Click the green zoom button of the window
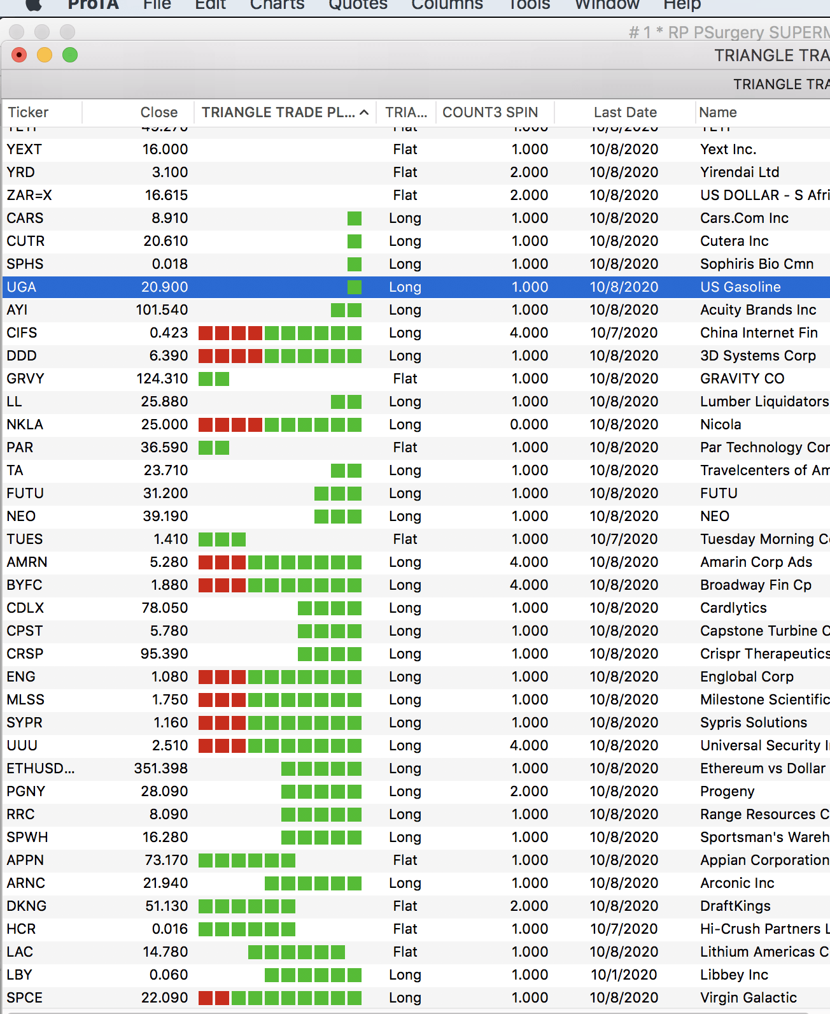The width and height of the screenshot is (830, 1014). point(70,55)
